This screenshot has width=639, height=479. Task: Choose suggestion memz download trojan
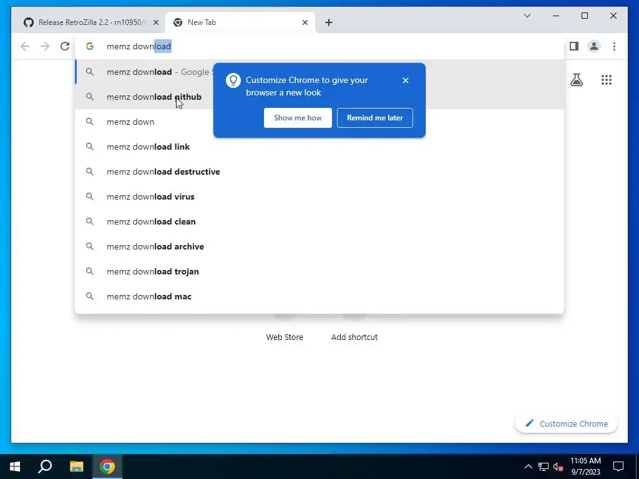(319, 272)
